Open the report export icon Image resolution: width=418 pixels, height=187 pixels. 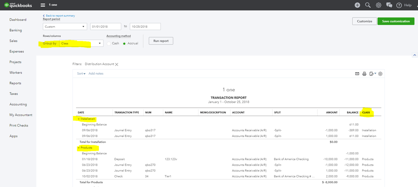coord(372,74)
